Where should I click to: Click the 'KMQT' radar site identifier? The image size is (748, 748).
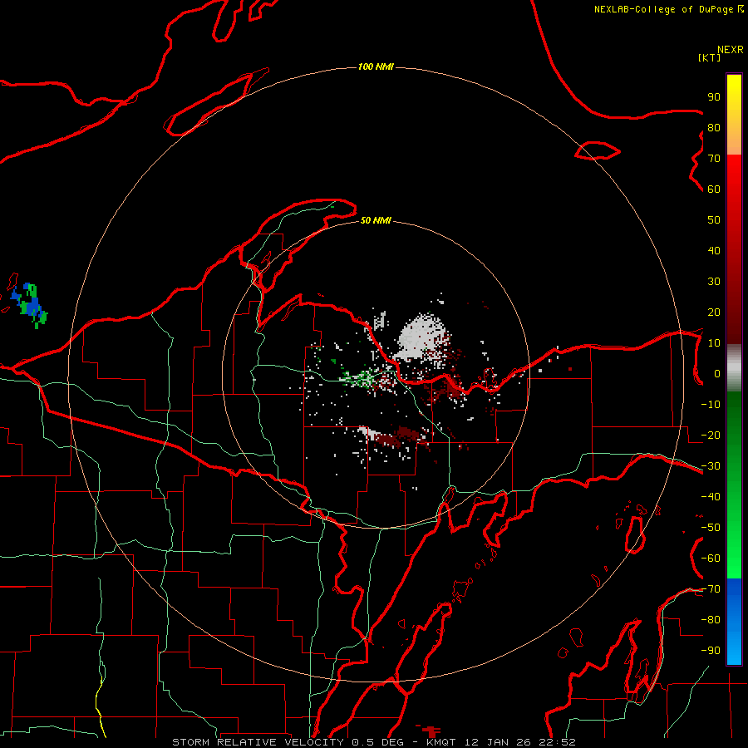[x=441, y=742]
